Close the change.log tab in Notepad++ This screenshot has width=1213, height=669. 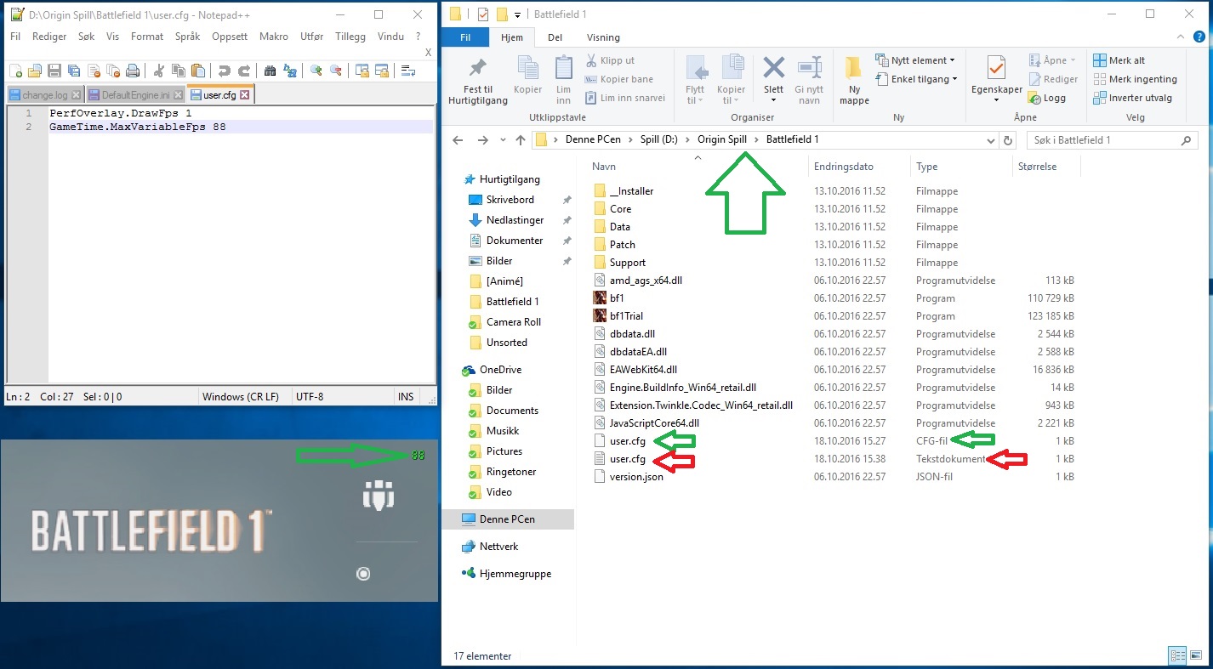click(77, 95)
